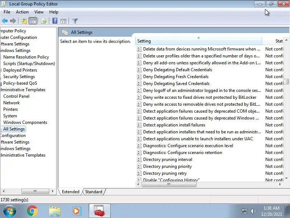The width and height of the screenshot is (290, 218).
Task: Switch to the Standard tab
Action: [x=94, y=192]
